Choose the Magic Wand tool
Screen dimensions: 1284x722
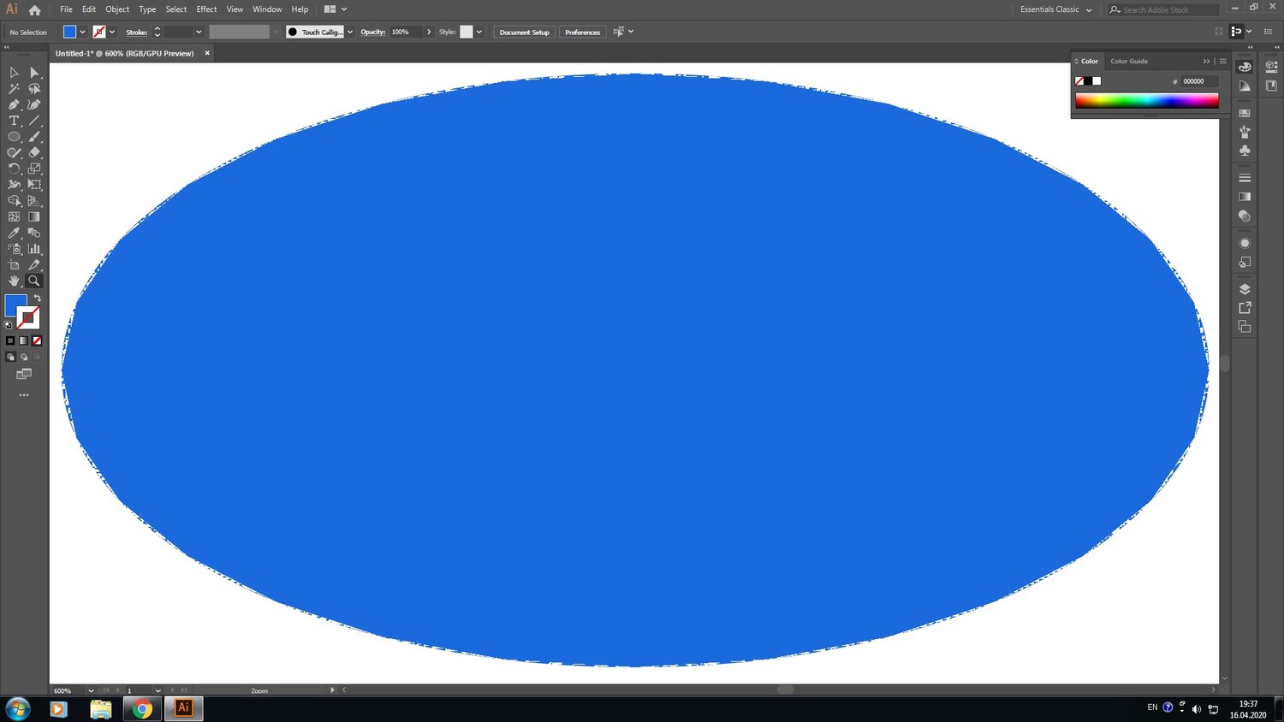pyautogui.click(x=14, y=89)
